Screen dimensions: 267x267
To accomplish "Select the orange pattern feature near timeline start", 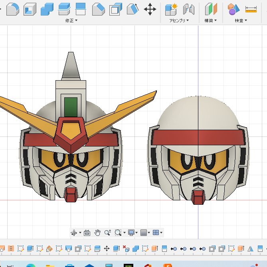I will 11,249.
